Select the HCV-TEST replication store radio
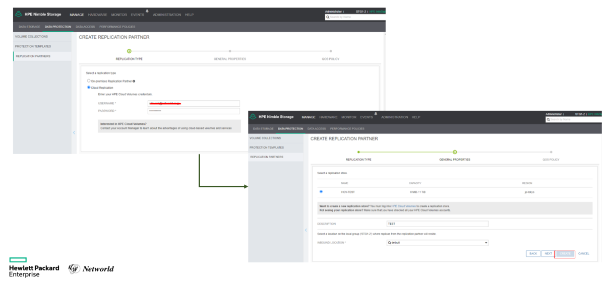Viewport: 605px width, 284px height. tap(321, 191)
